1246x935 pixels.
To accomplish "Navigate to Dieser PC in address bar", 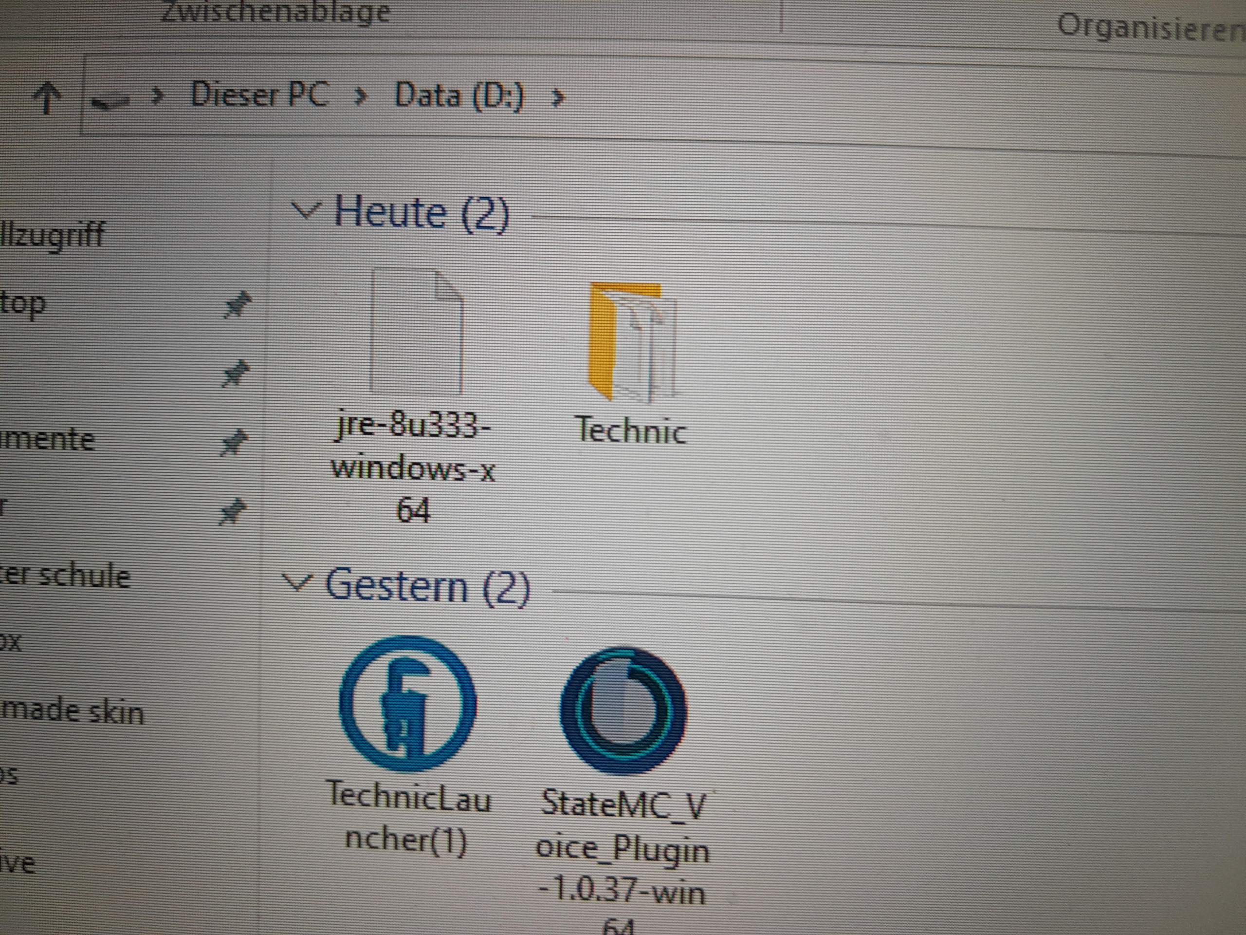I will (260, 93).
